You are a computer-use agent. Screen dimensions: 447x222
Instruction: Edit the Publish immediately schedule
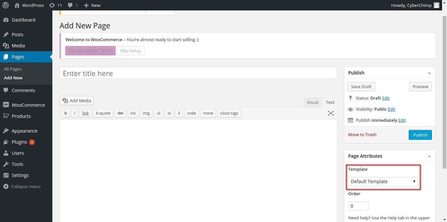pos(402,120)
